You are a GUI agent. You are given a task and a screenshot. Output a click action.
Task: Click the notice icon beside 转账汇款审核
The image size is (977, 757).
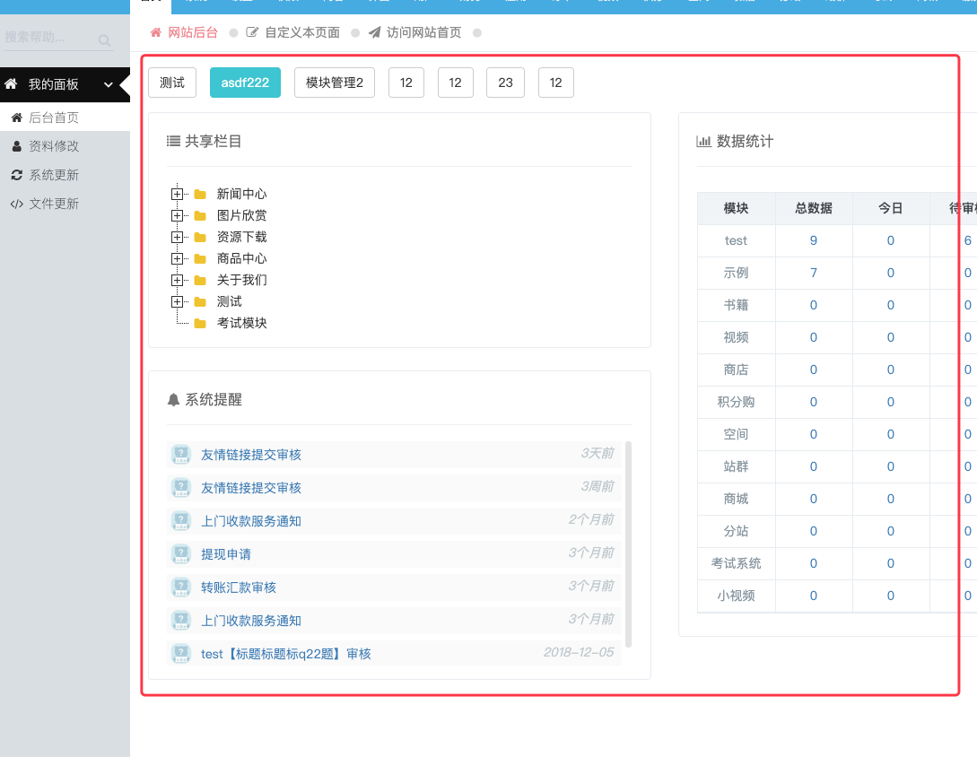tap(181, 587)
